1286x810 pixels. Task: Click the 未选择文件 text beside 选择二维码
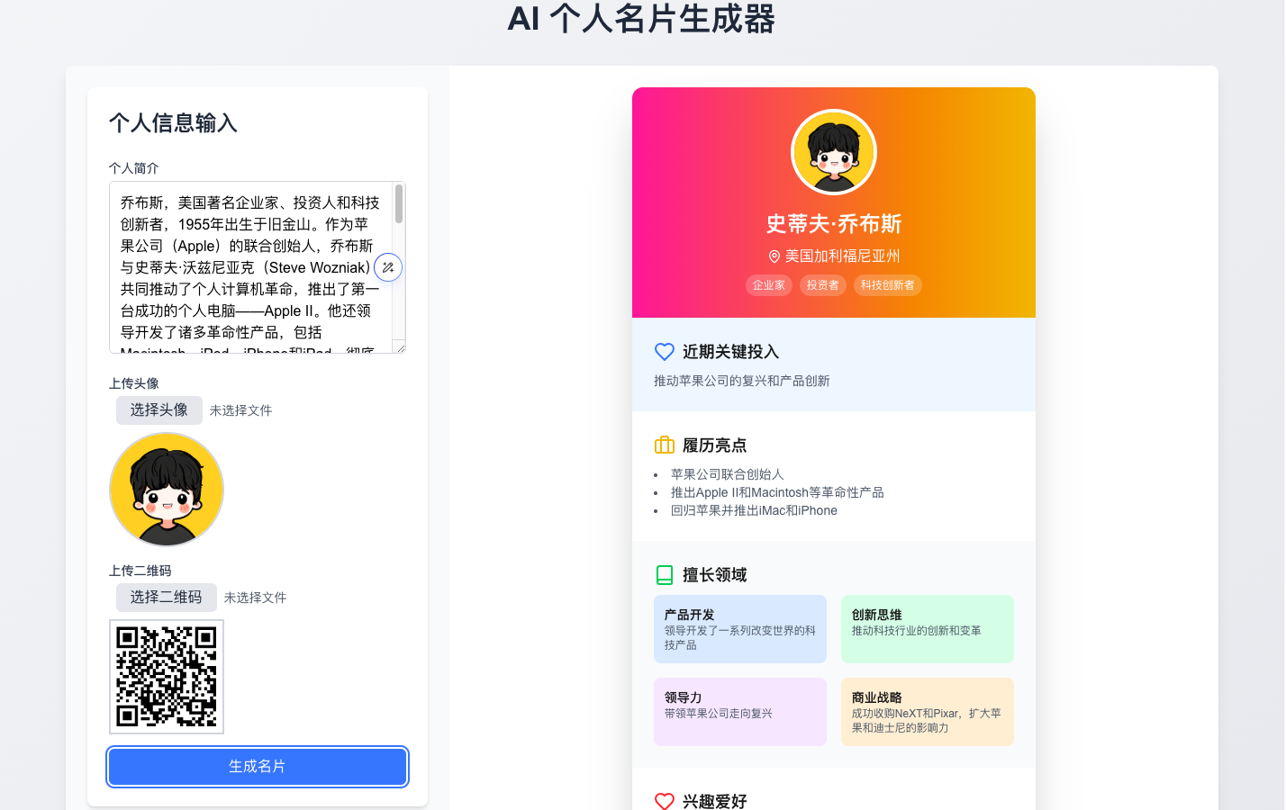(256, 598)
